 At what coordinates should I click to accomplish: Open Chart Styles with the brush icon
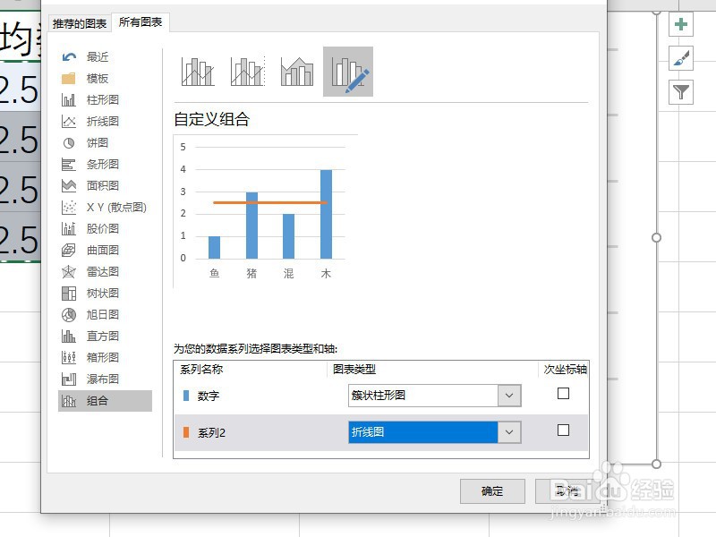pyautogui.click(x=682, y=58)
